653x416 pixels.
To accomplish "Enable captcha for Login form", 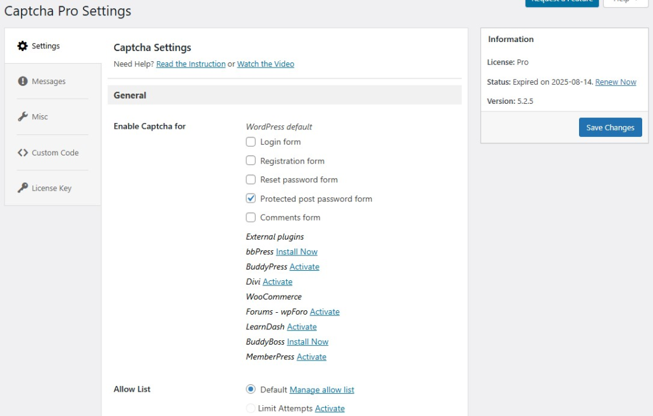I will click(x=251, y=141).
